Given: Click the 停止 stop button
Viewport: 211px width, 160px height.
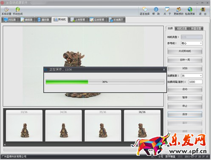Looking at the screenshot, I should (185, 106).
